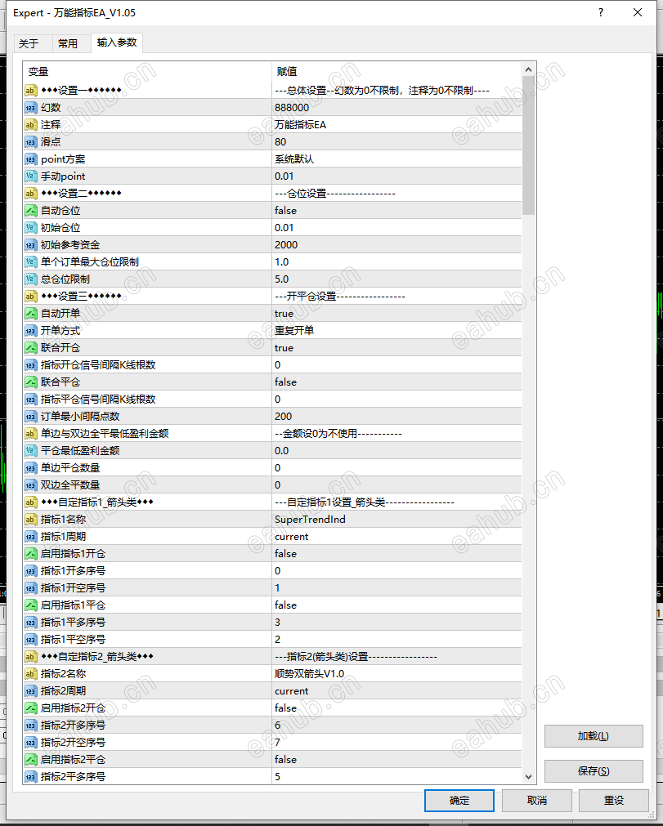
Task: Click the icon beside 指标开仓信号间隔K线根数
Action: [30, 365]
